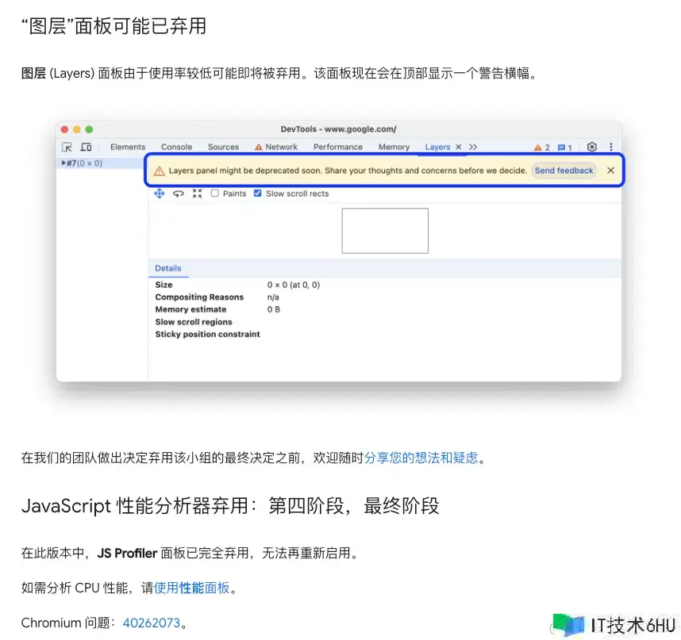Click the green maximize window button
This screenshot has height=640, width=681.
[x=89, y=129]
